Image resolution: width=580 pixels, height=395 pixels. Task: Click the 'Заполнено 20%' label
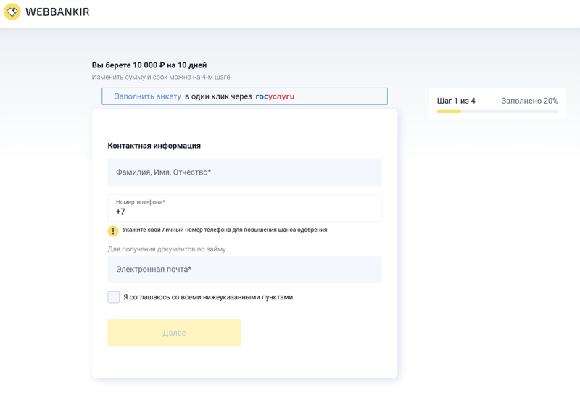(529, 101)
